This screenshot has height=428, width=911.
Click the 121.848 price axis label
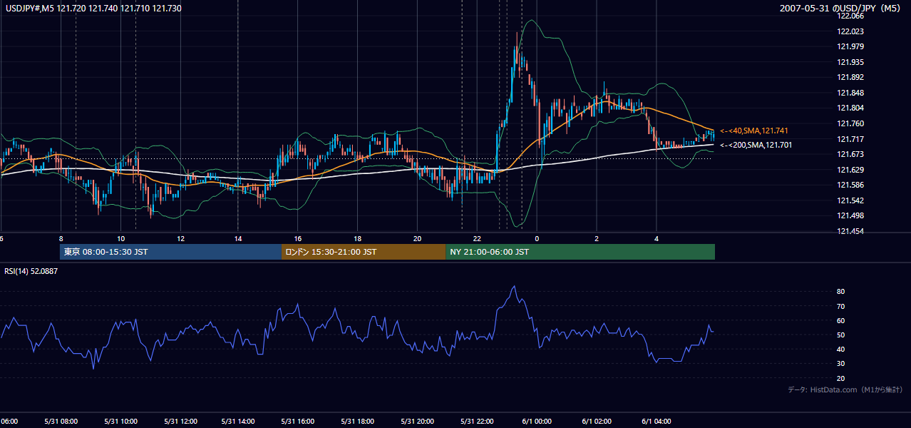pos(851,93)
